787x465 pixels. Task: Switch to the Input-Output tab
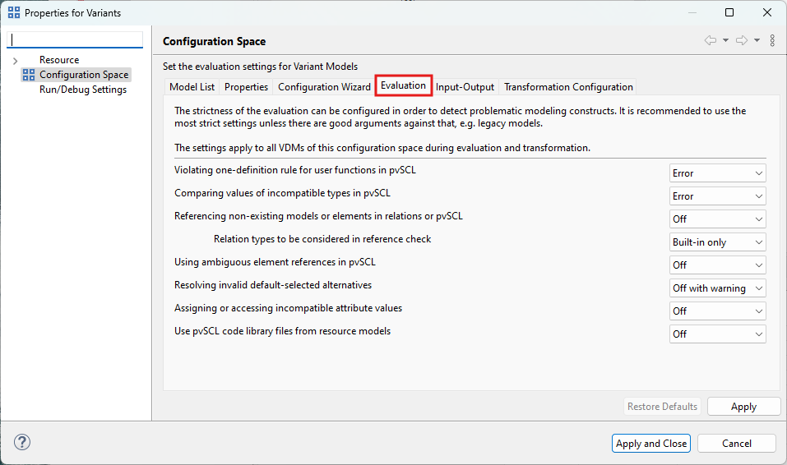[465, 87]
